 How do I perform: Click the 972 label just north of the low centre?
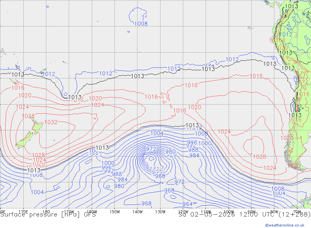[151, 149]
